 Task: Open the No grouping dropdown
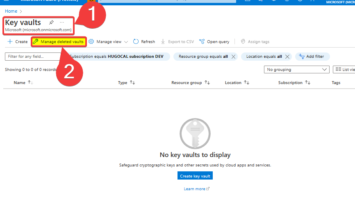[x=297, y=69]
